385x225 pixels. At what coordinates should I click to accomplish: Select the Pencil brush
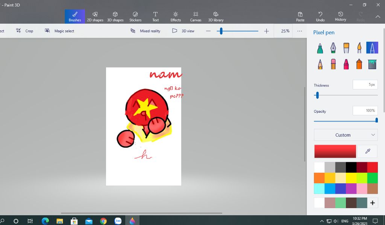pyautogui.click(x=320, y=64)
